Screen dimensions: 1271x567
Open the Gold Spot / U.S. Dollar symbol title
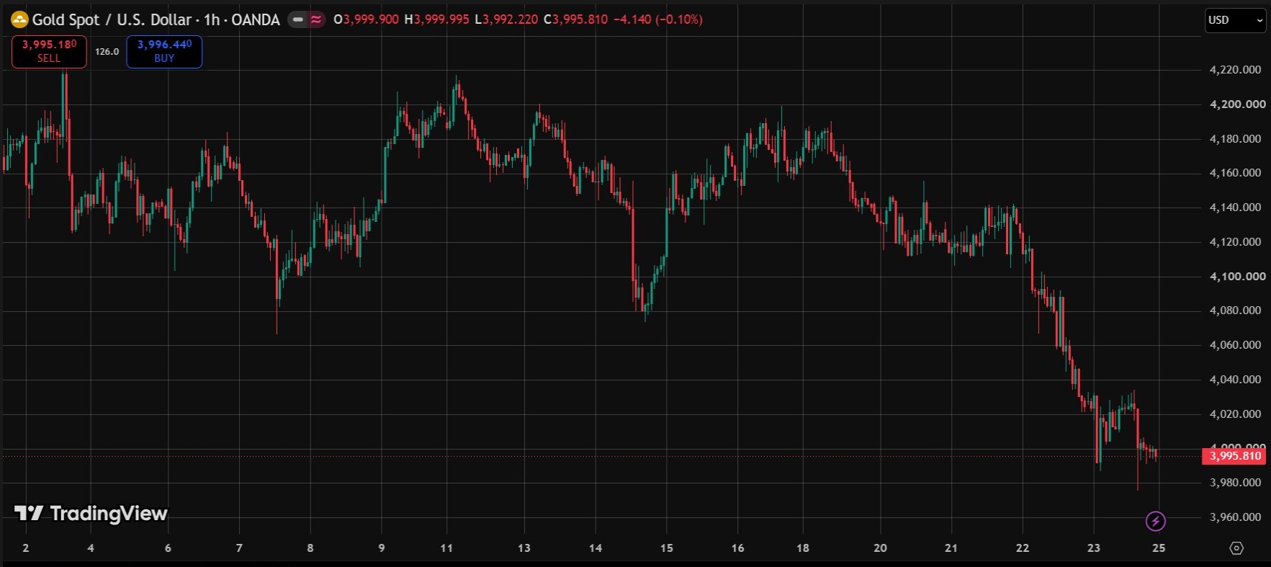156,19
